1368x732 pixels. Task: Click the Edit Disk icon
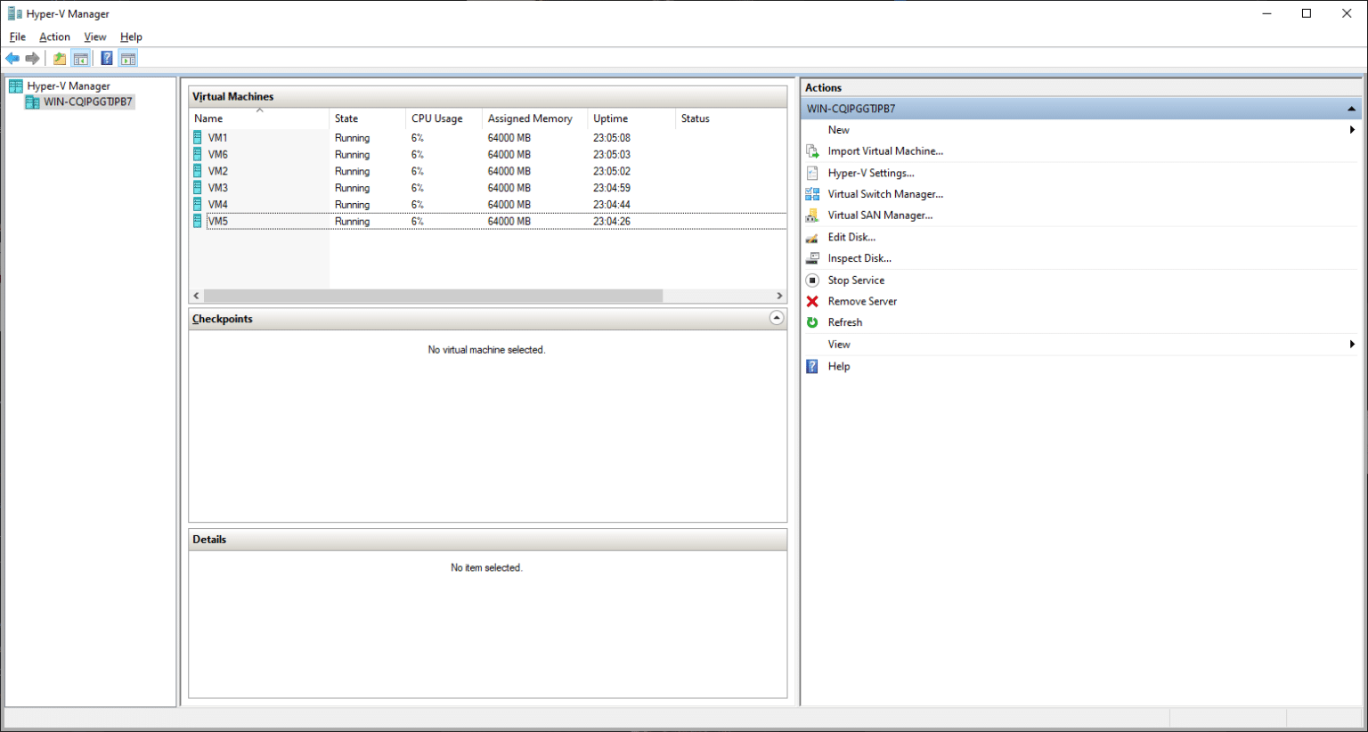pos(812,237)
